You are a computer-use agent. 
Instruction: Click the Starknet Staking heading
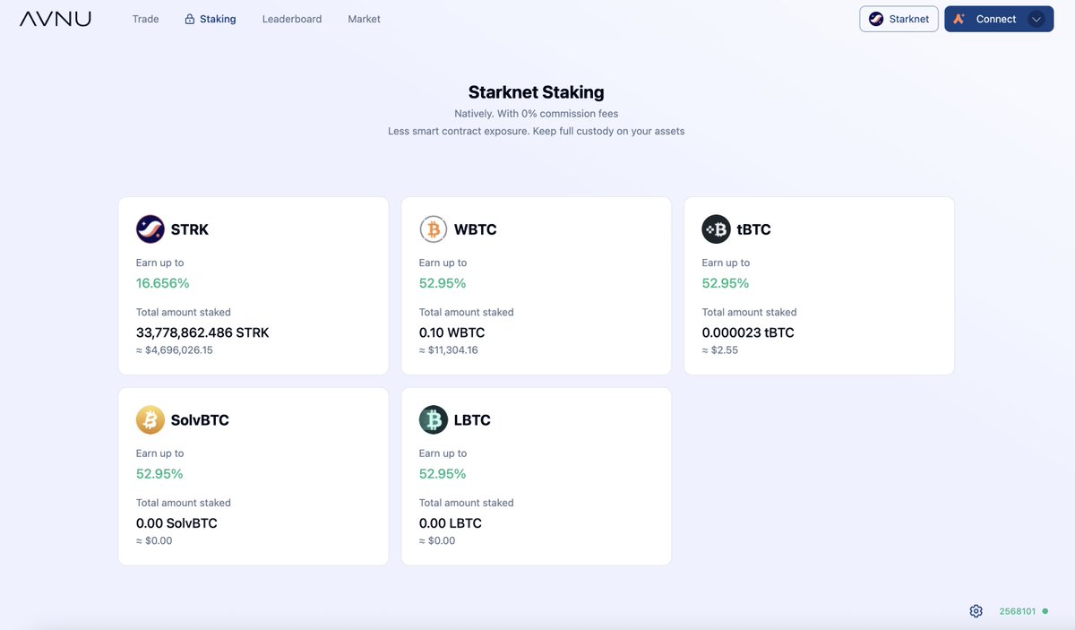pyautogui.click(x=537, y=92)
